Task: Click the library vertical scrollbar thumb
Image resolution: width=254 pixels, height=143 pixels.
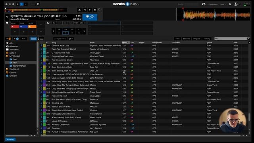Action: click(x=249, y=117)
